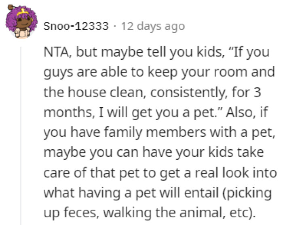Click the "12 days ago" timestamp
The width and height of the screenshot is (283, 225).
(x=152, y=27)
